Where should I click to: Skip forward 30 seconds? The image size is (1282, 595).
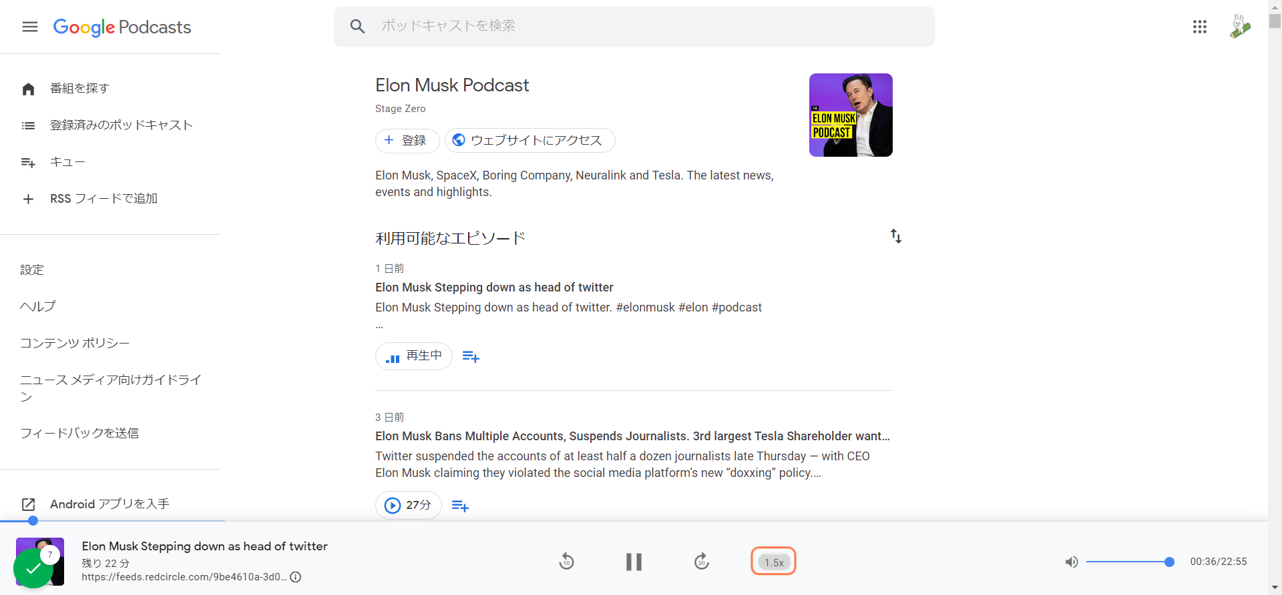[701, 562]
